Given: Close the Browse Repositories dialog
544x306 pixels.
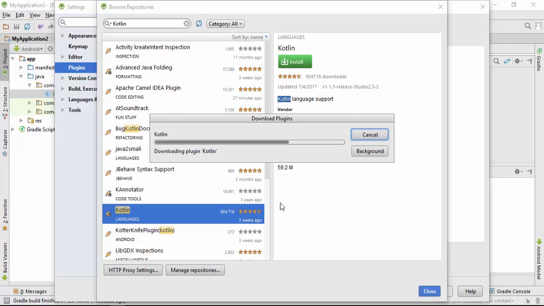Looking at the screenshot, I should [x=429, y=291].
